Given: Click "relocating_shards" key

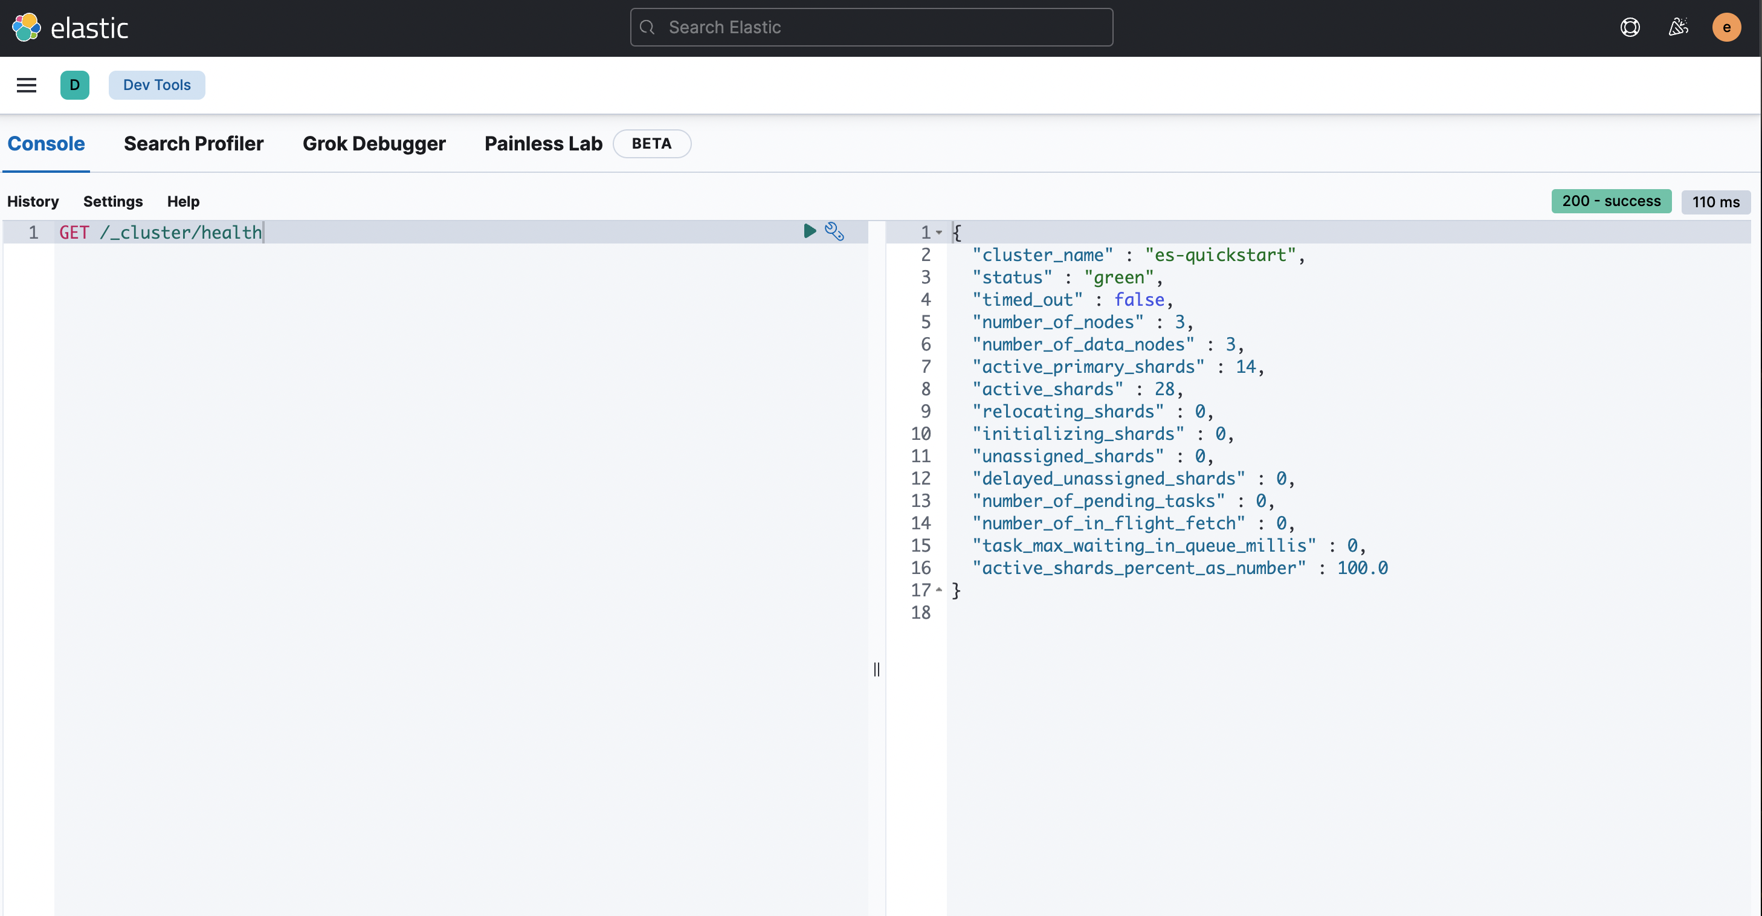Looking at the screenshot, I should [x=1068, y=412].
